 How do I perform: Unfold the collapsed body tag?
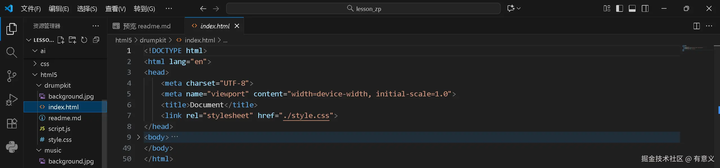click(x=138, y=137)
